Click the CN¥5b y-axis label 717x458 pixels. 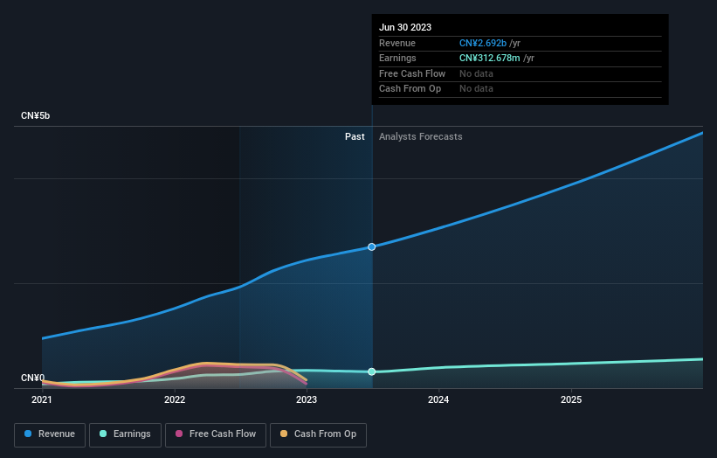[x=35, y=115]
